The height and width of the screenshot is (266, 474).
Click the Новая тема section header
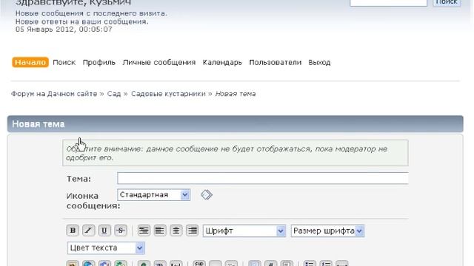(x=236, y=124)
